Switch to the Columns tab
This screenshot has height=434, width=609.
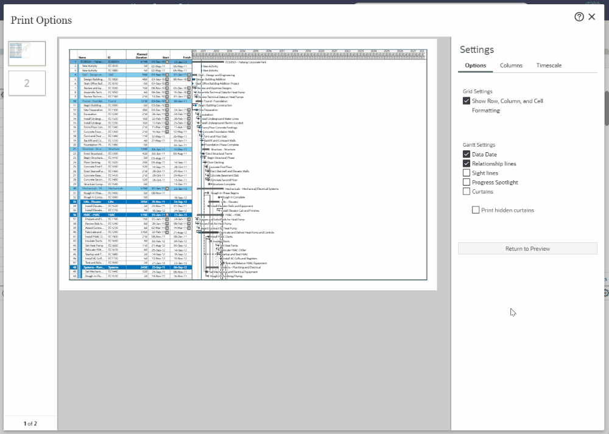[511, 65]
